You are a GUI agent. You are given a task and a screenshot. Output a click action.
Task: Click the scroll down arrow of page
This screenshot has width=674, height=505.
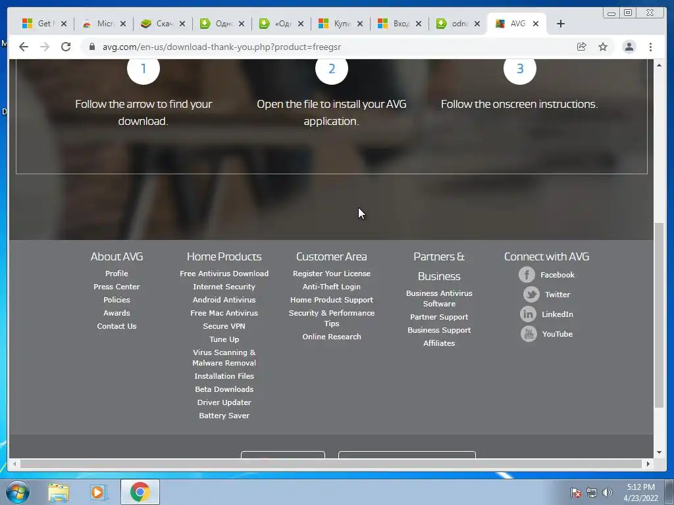point(659,452)
